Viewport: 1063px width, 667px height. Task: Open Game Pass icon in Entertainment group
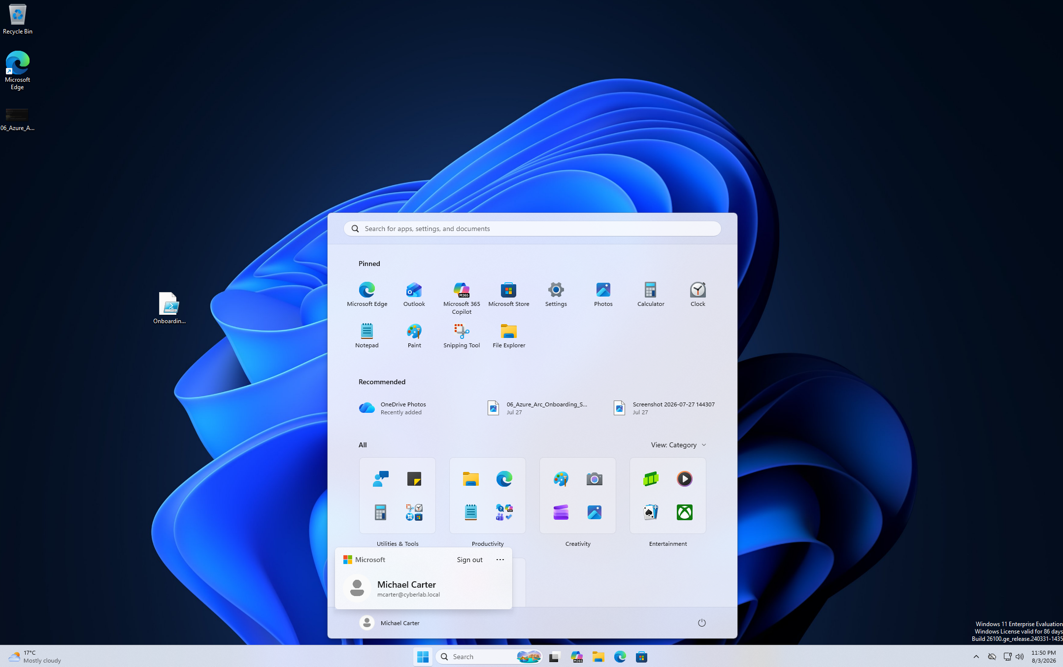pyautogui.click(x=651, y=479)
